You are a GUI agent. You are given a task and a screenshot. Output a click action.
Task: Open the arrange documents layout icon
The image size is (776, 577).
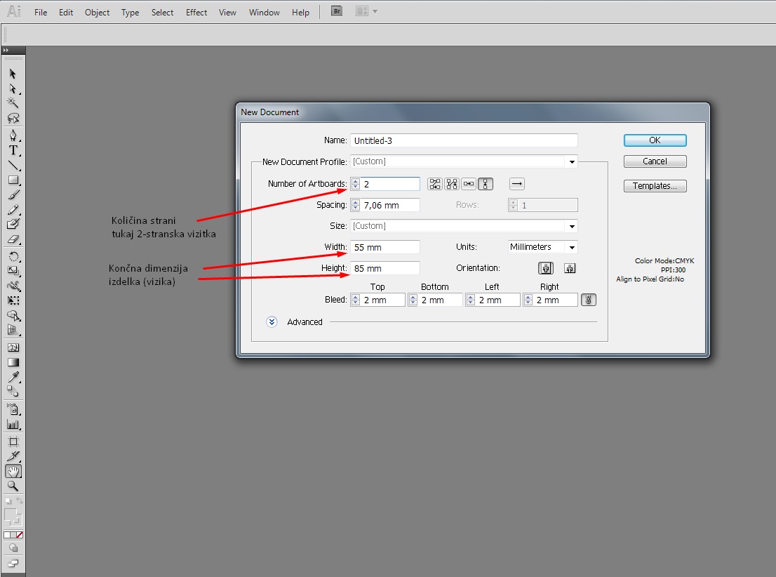click(362, 11)
